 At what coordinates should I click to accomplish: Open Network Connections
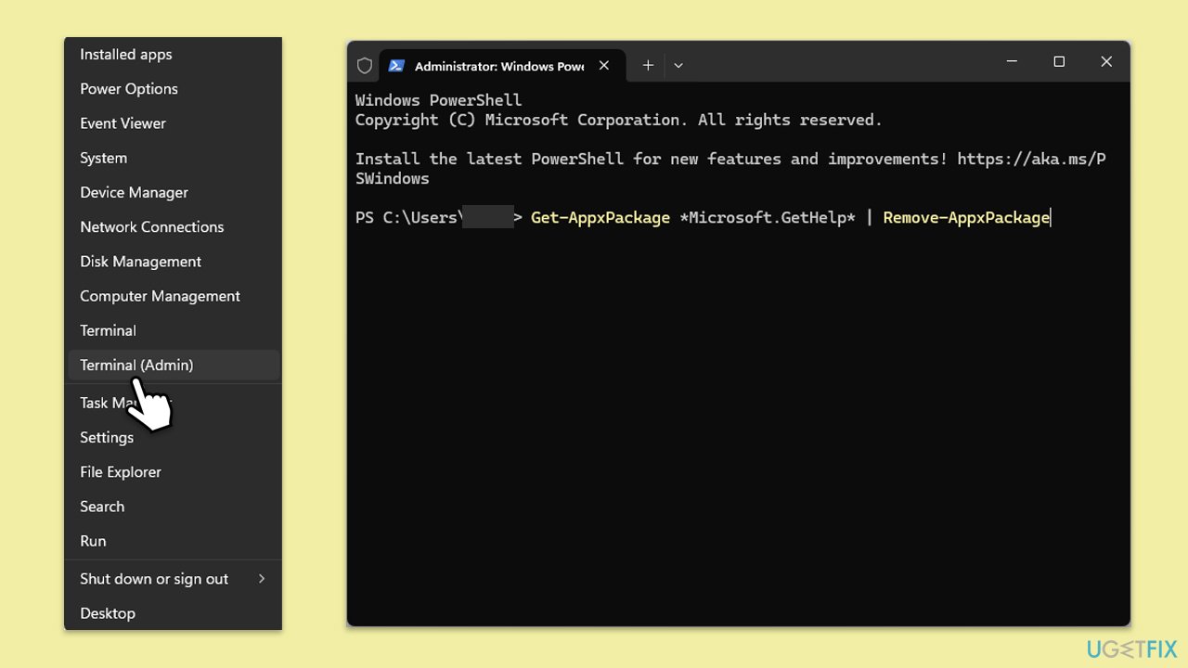point(174,226)
